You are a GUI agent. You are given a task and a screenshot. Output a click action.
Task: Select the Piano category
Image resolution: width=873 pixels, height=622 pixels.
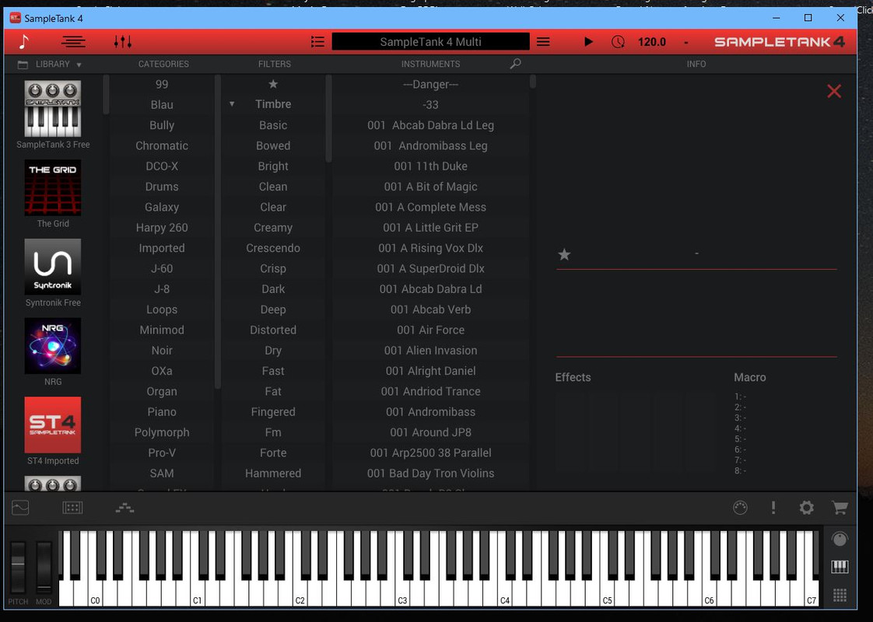pos(162,412)
